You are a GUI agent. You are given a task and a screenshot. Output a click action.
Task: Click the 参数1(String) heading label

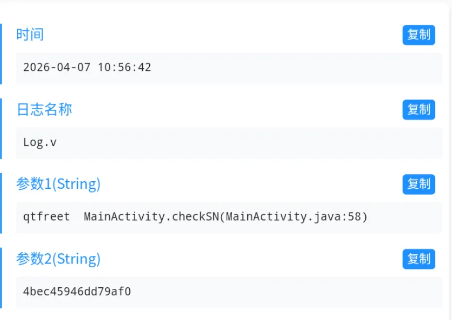coord(58,184)
